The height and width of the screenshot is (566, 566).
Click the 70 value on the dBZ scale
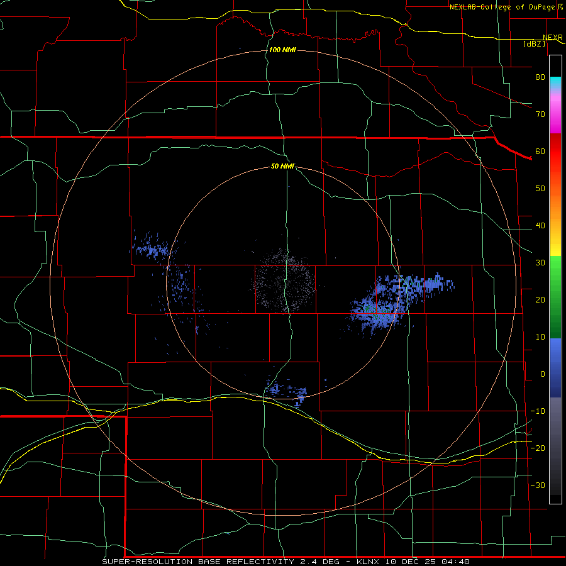point(540,114)
